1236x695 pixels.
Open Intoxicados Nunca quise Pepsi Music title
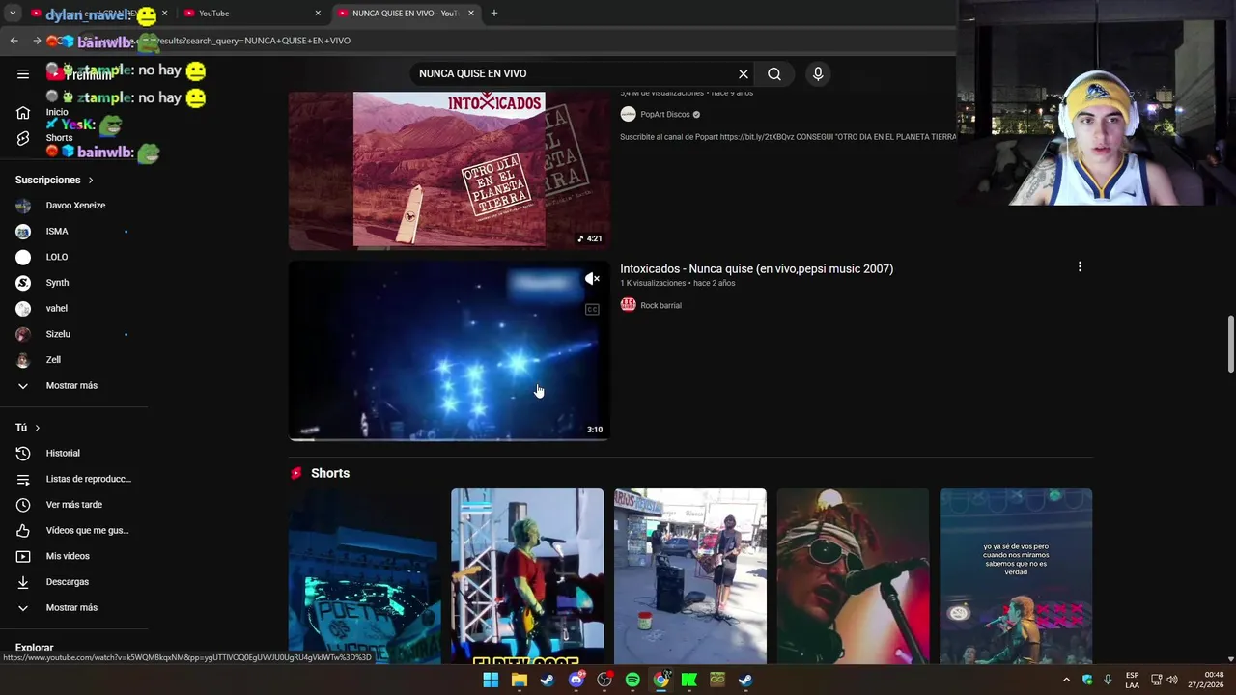coord(756,268)
